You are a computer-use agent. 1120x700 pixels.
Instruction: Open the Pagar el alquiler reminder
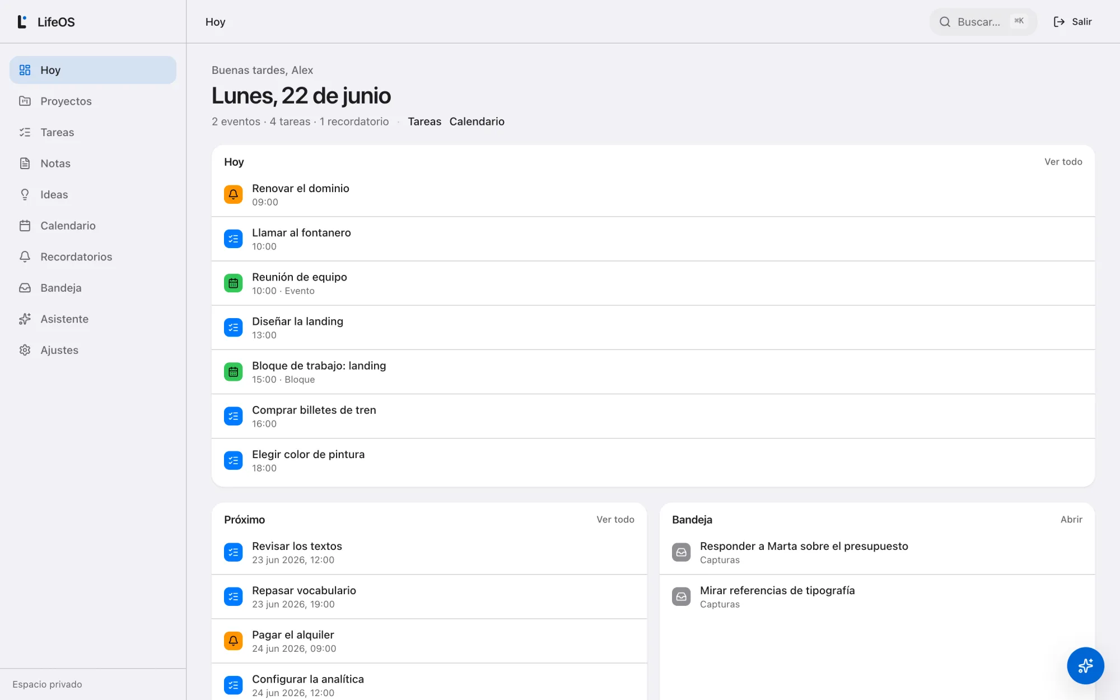coord(429,641)
